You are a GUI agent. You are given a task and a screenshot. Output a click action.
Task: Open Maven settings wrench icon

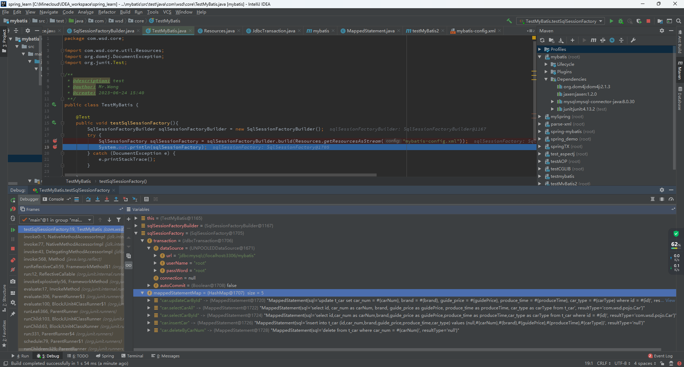pyautogui.click(x=633, y=40)
